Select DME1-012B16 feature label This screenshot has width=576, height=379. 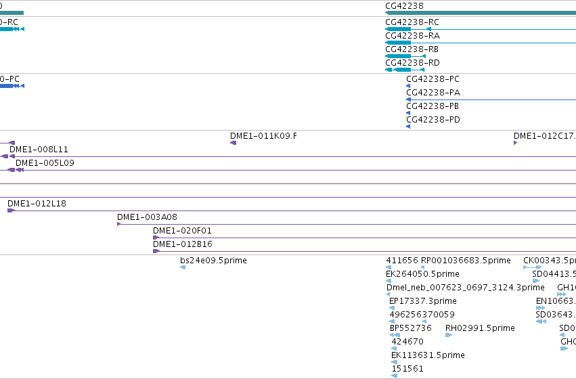(x=183, y=244)
